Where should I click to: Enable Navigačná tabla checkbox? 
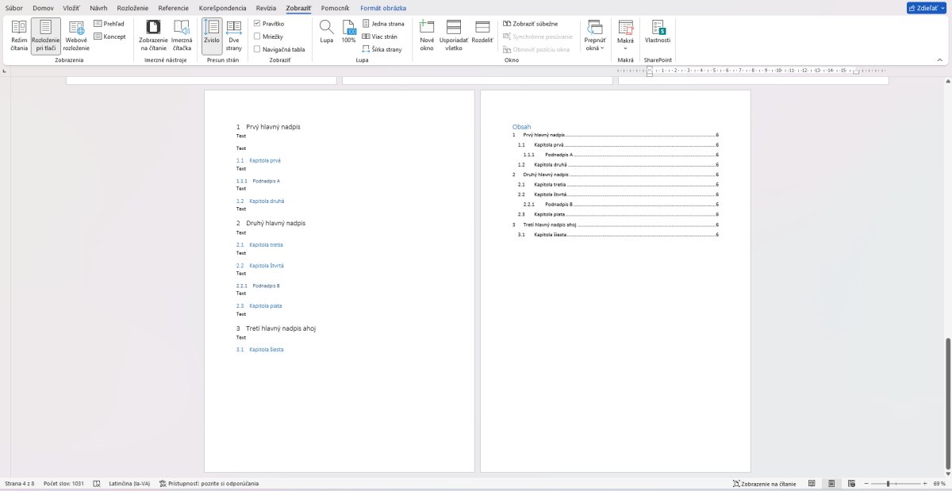257,49
